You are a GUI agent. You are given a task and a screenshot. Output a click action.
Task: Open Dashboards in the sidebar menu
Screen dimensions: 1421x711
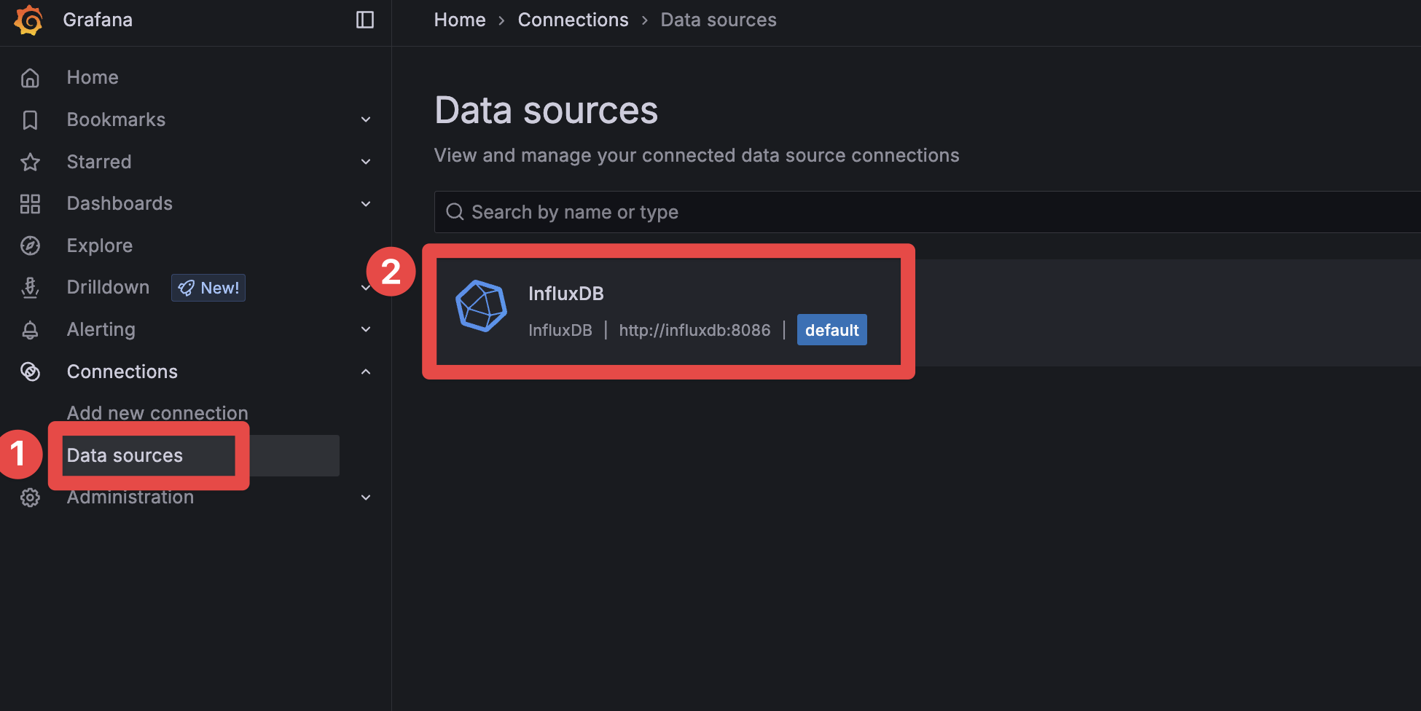tap(120, 203)
